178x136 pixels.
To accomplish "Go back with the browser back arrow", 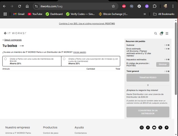I will (x=4, y=6).
